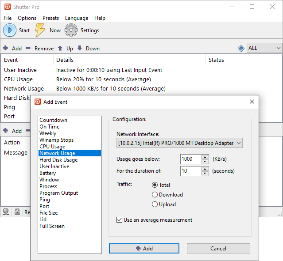Select the Upload traffic radio button

(x=155, y=204)
